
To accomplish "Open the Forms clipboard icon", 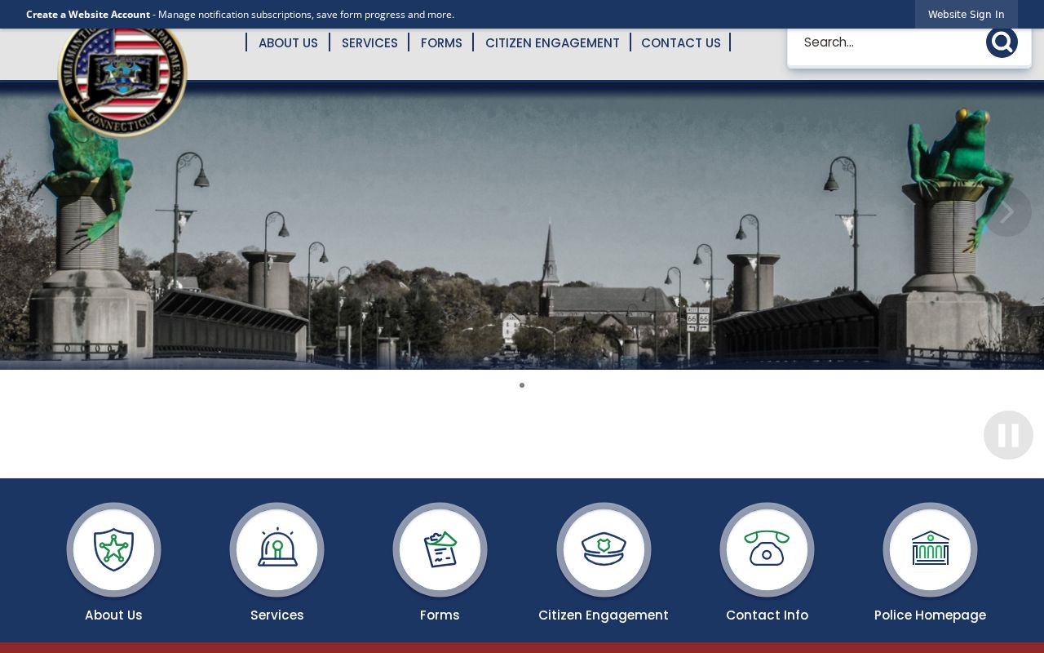I will 440,549.
